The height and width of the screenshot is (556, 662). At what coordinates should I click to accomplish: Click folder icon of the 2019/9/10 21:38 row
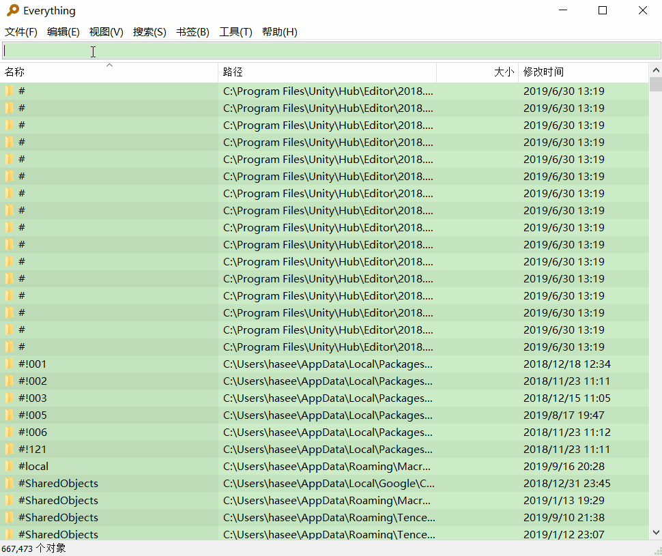[x=10, y=518]
